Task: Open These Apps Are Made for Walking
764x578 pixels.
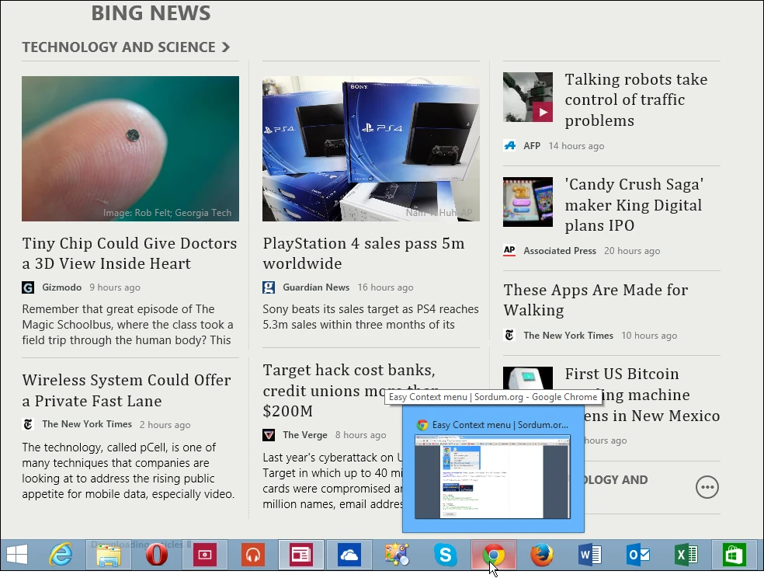Action: point(596,300)
